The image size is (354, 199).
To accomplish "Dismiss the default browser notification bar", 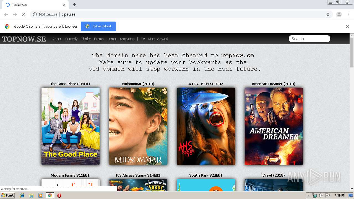I will point(347,27).
